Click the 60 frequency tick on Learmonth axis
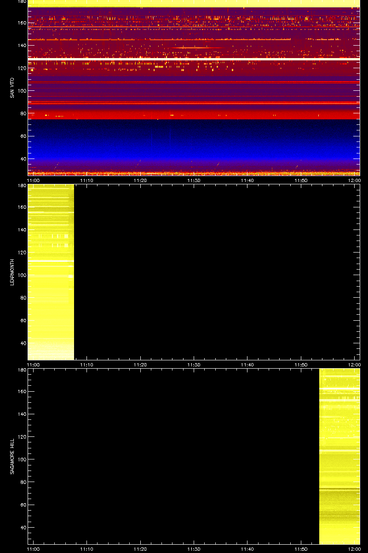The image size is (368, 553). click(23, 320)
